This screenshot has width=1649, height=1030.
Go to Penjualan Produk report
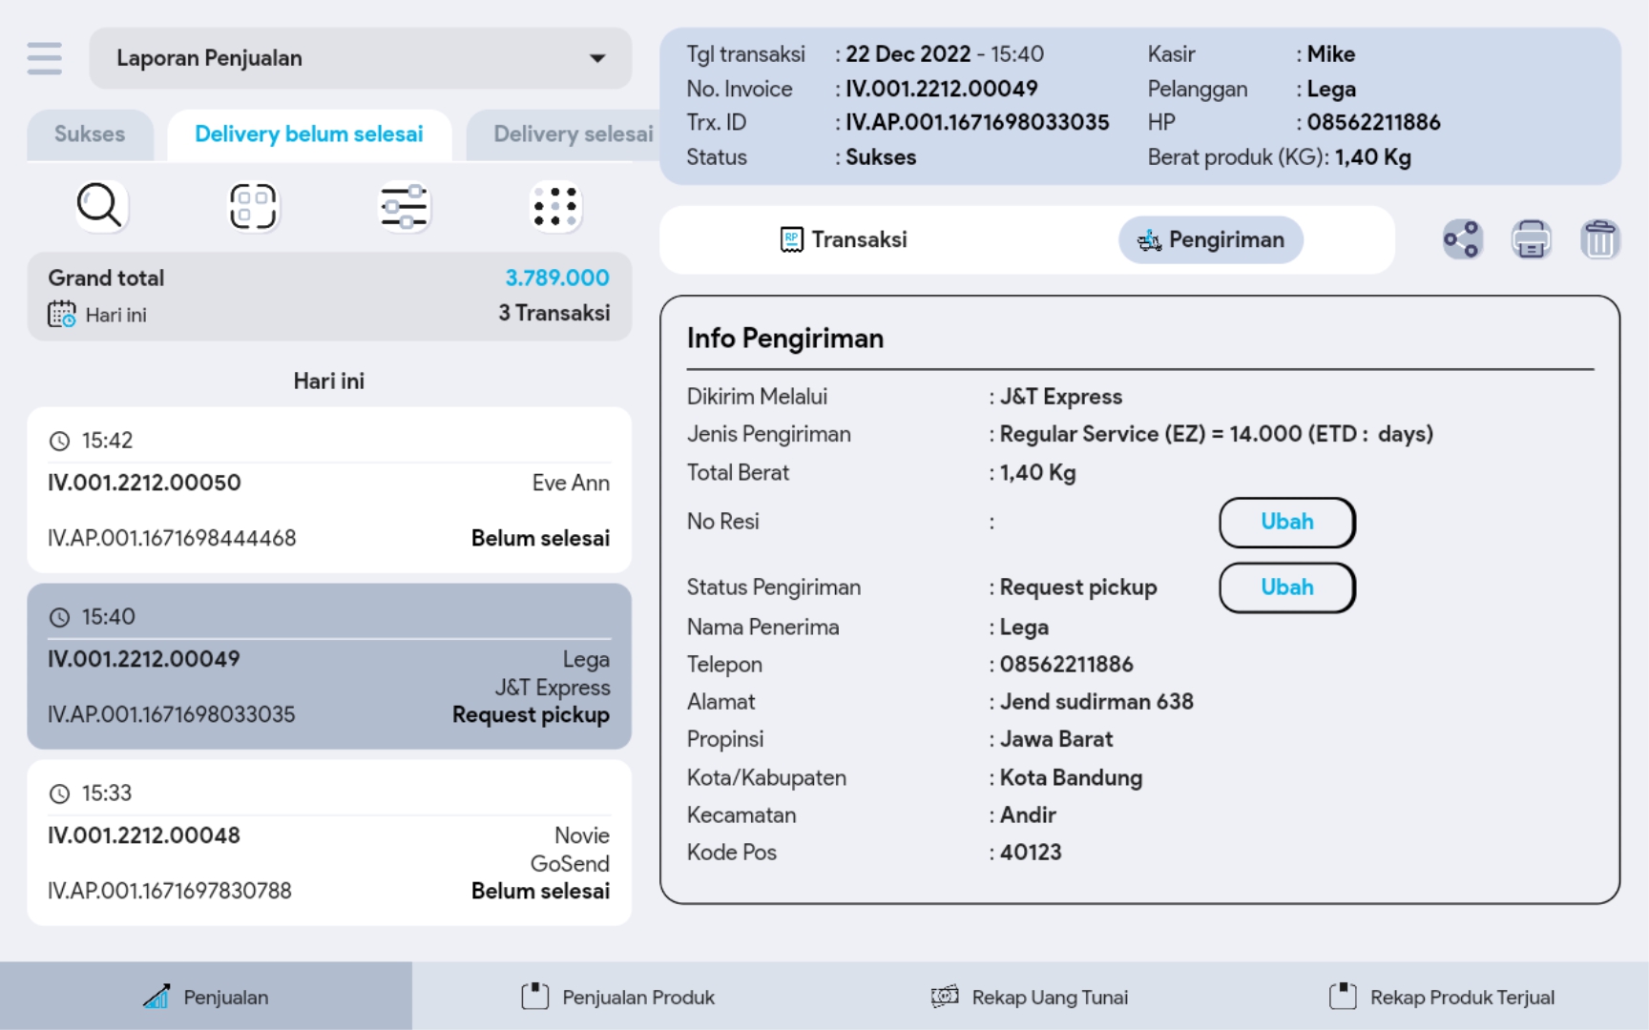pyautogui.click(x=618, y=997)
